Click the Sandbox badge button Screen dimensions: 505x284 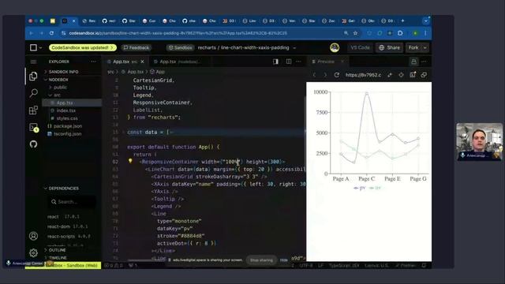[181, 47]
